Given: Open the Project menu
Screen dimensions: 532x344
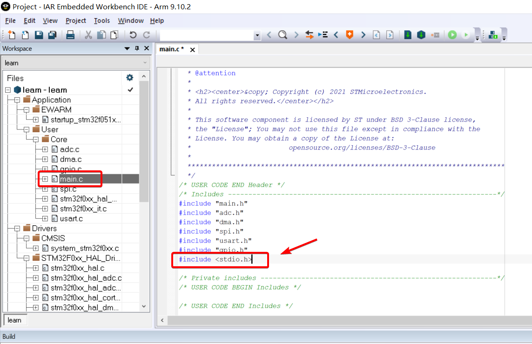Looking at the screenshot, I should pos(75,20).
